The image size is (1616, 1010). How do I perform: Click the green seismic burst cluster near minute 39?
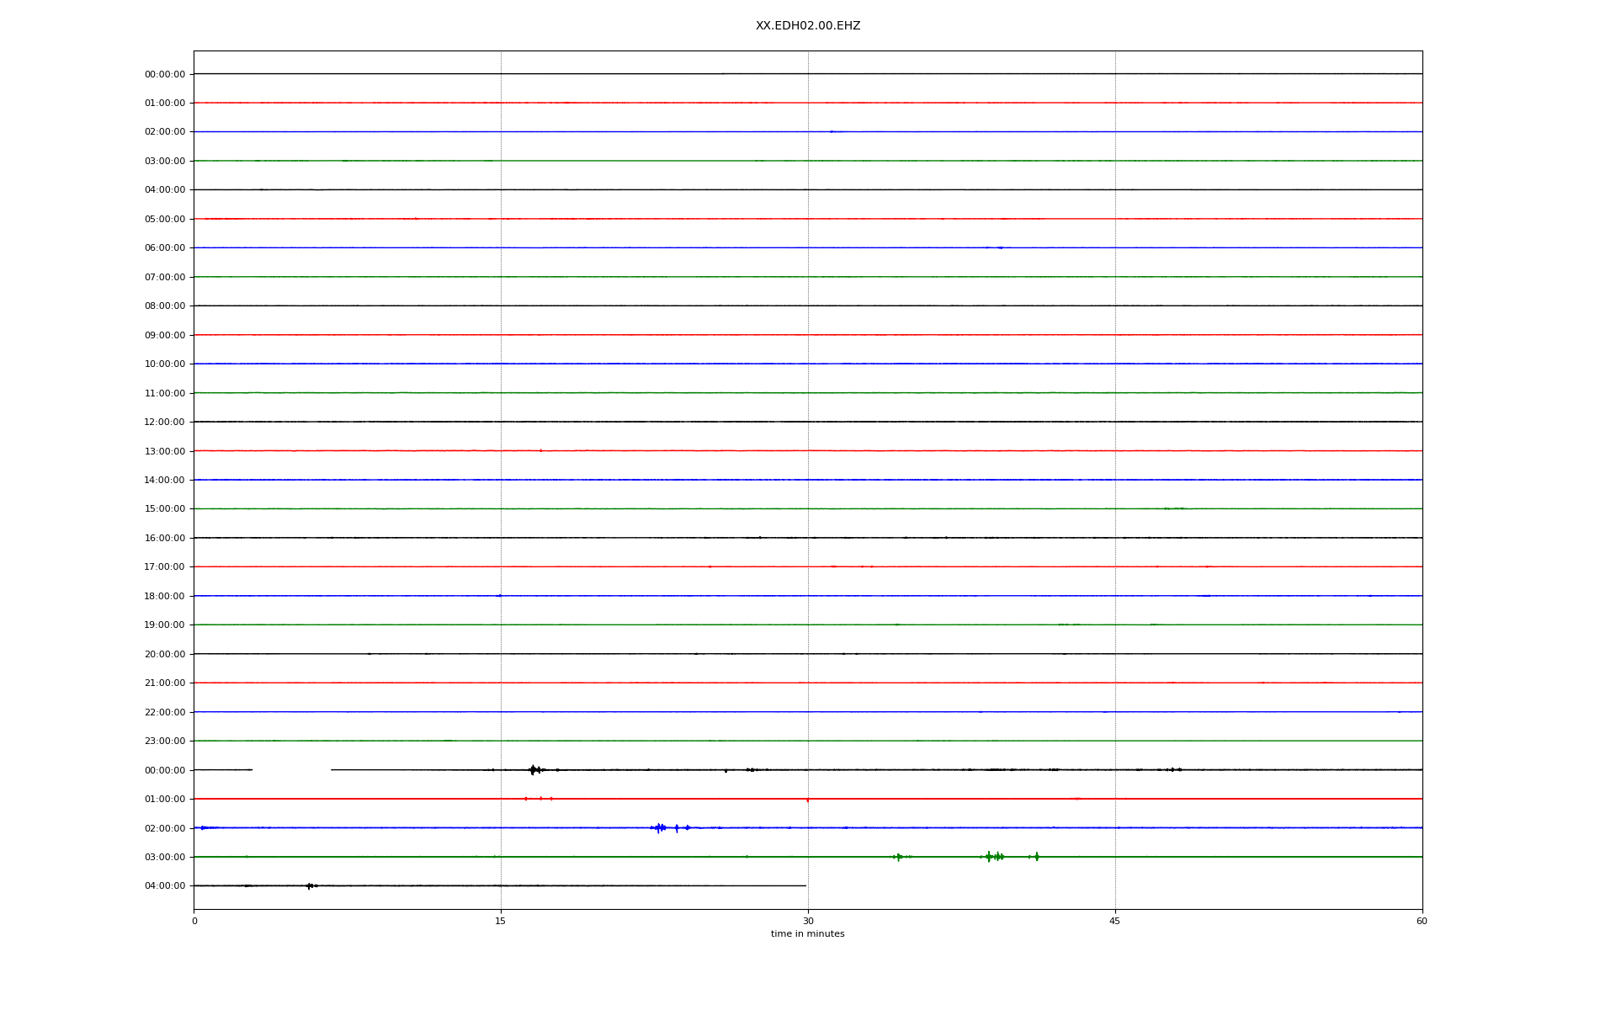[x=995, y=857]
